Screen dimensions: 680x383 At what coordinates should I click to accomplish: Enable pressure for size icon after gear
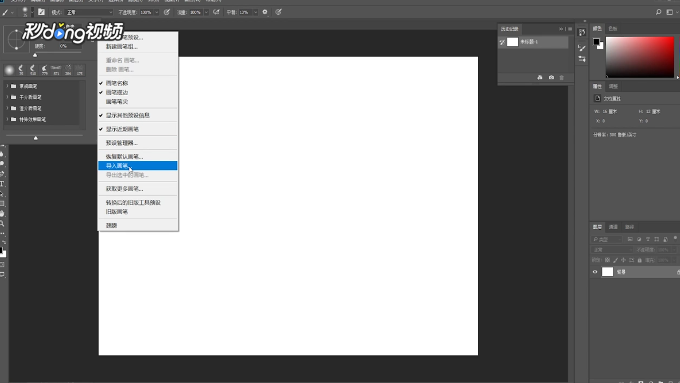click(278, 12)
